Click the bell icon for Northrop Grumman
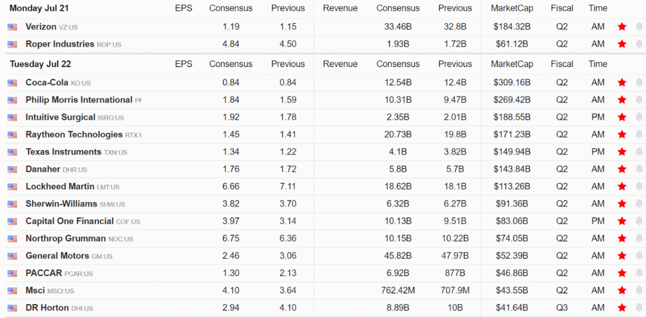The width and height of the screenshot is (646, 318). pyautogui.click(x=639, y=238)
